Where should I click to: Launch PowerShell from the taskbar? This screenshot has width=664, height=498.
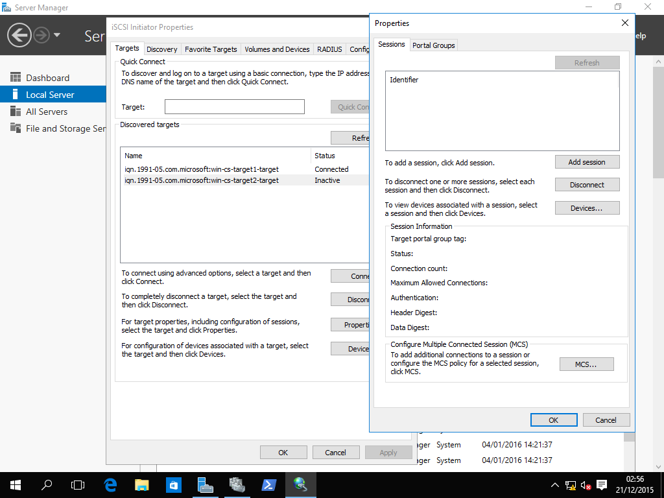(x=269, y=484)
